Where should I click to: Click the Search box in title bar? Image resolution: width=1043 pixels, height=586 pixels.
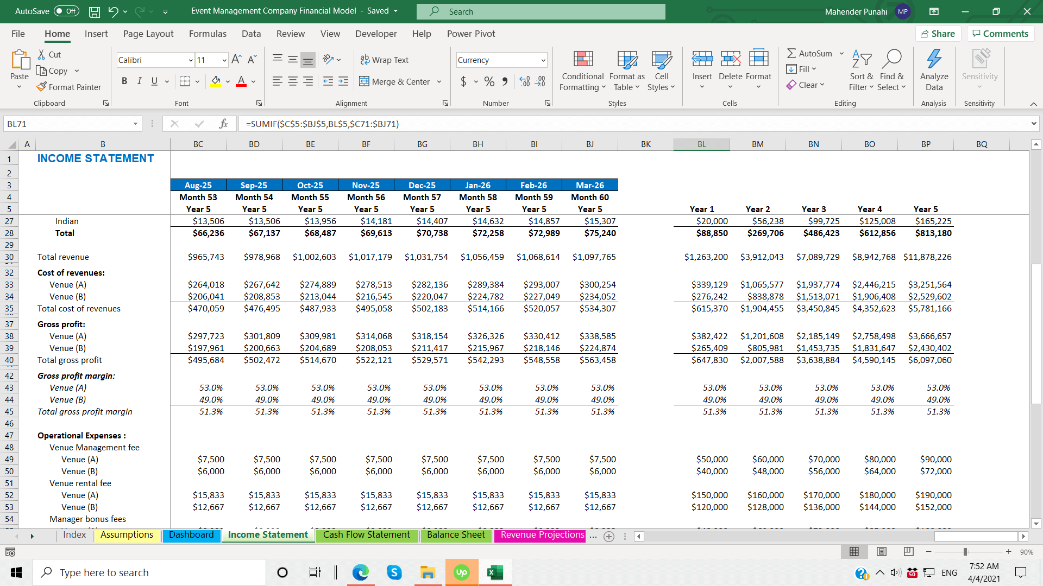coord(541,11)
